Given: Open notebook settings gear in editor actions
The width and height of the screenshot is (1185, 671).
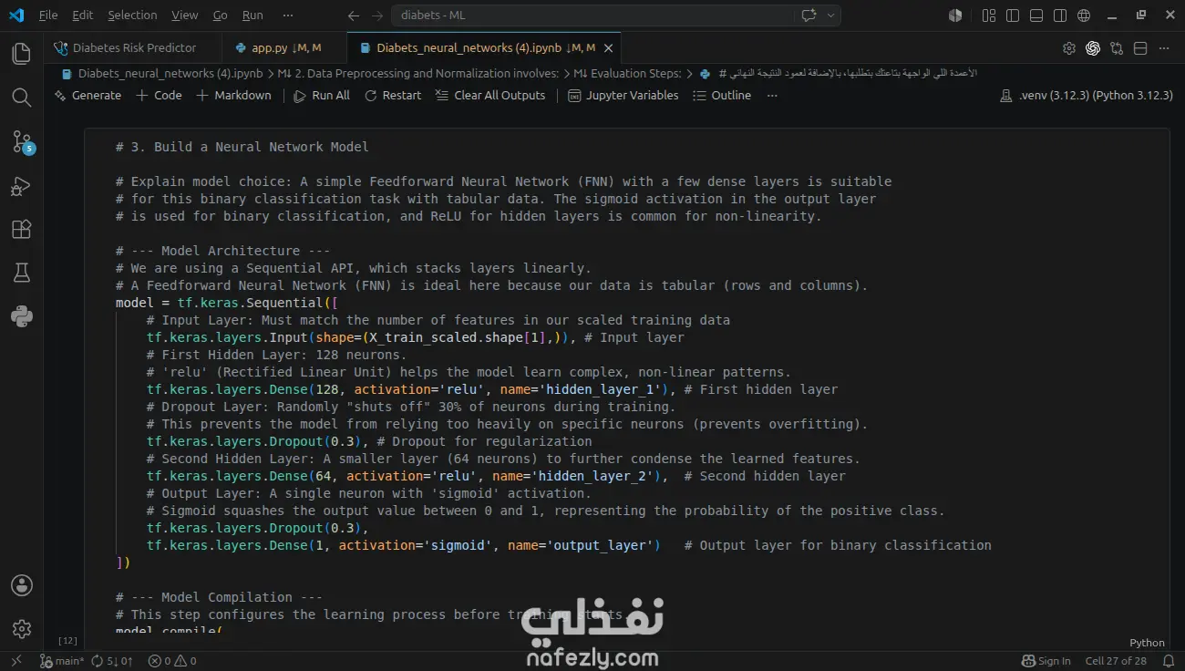Looking at the screenshot, I should click(1069, 48).
